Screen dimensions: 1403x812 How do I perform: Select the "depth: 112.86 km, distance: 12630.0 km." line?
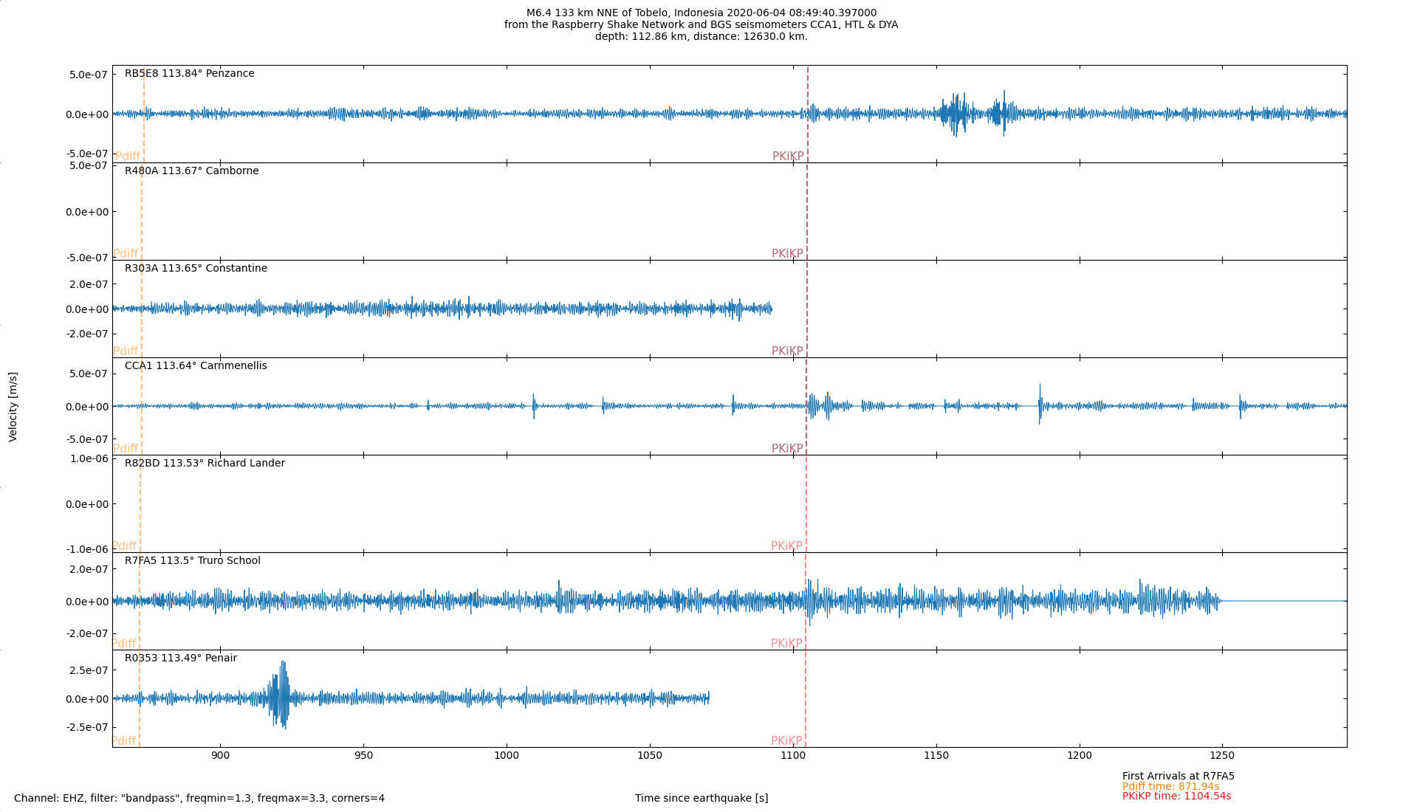click(701, 36)
